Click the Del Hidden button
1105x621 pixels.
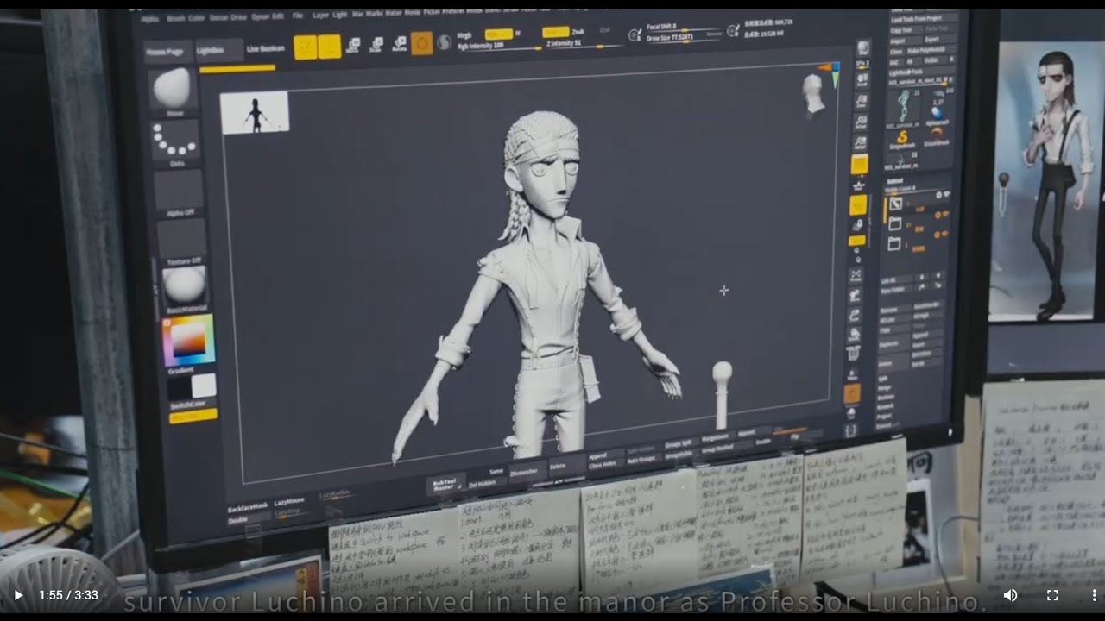485,485
